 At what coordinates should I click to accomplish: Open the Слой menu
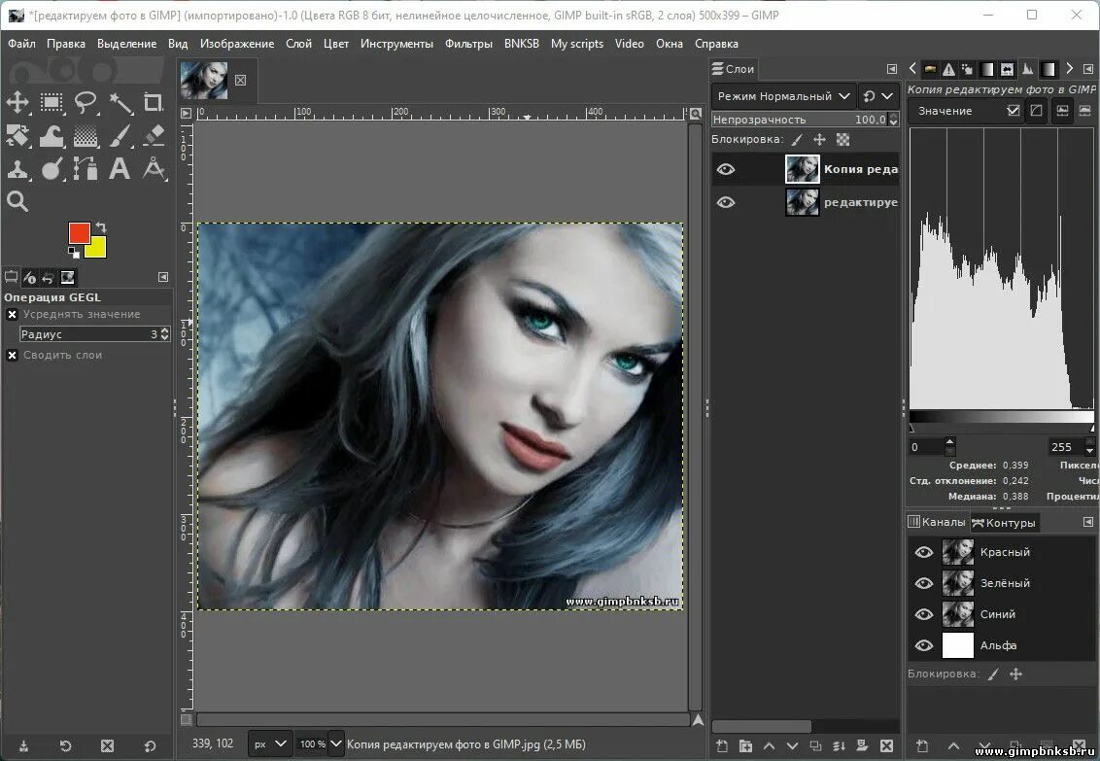pos(299,44)
